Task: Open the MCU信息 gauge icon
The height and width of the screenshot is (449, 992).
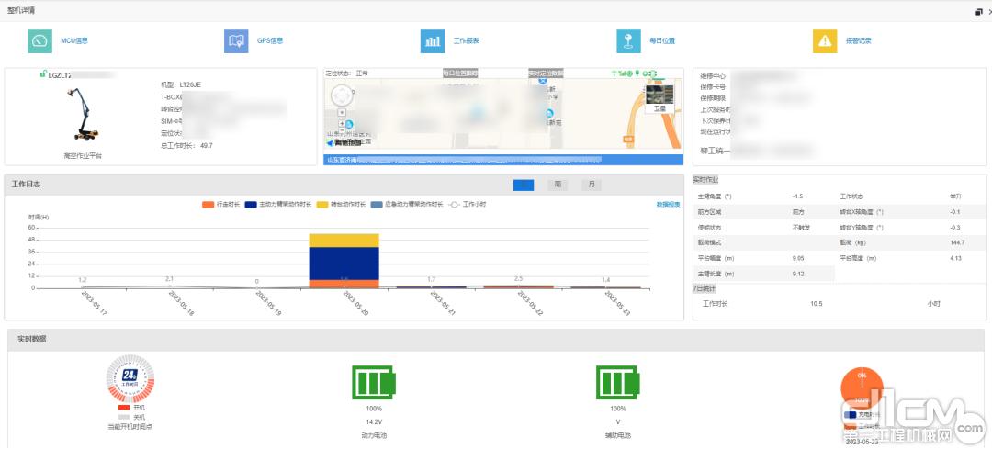Action: (x=41, y=41)
